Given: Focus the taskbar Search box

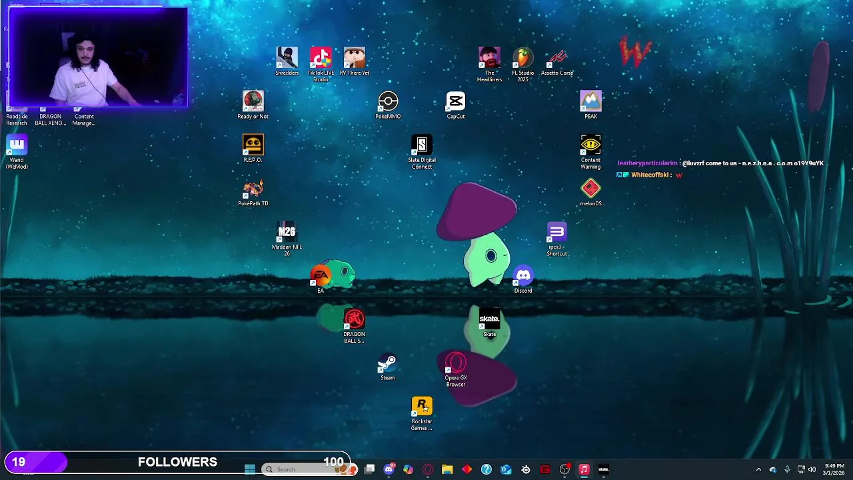Looking at the screenshot, I should pos(309,469).
